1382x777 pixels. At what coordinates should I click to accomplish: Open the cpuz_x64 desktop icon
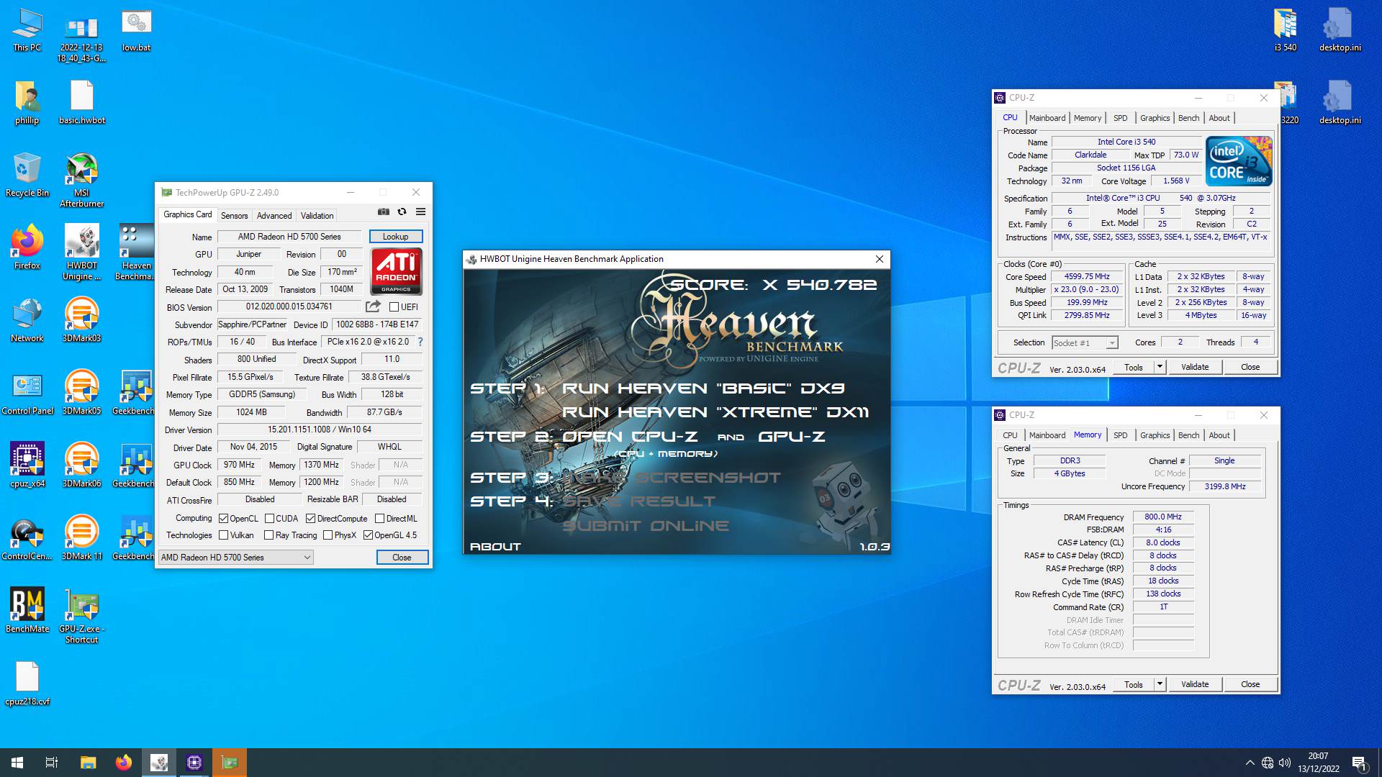pyautogui.click(x=27, y=465)
